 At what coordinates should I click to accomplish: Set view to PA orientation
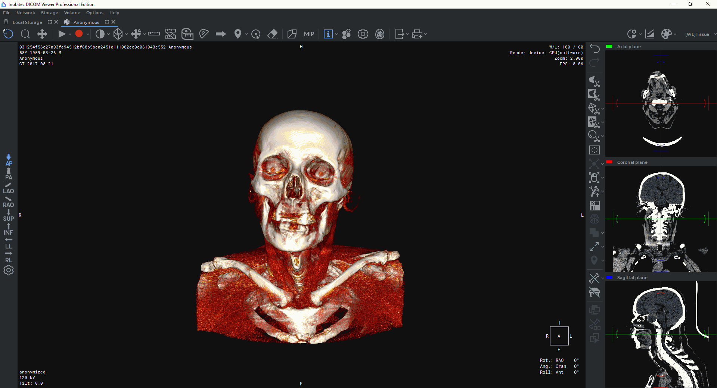pyautogui.click(x=9, y=174)
